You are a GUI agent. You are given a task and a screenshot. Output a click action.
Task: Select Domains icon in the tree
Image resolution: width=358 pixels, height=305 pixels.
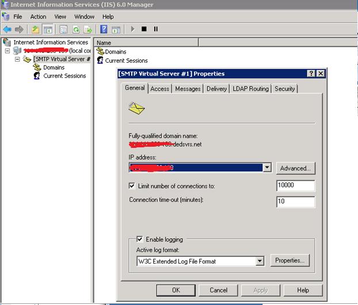[37, 67]
